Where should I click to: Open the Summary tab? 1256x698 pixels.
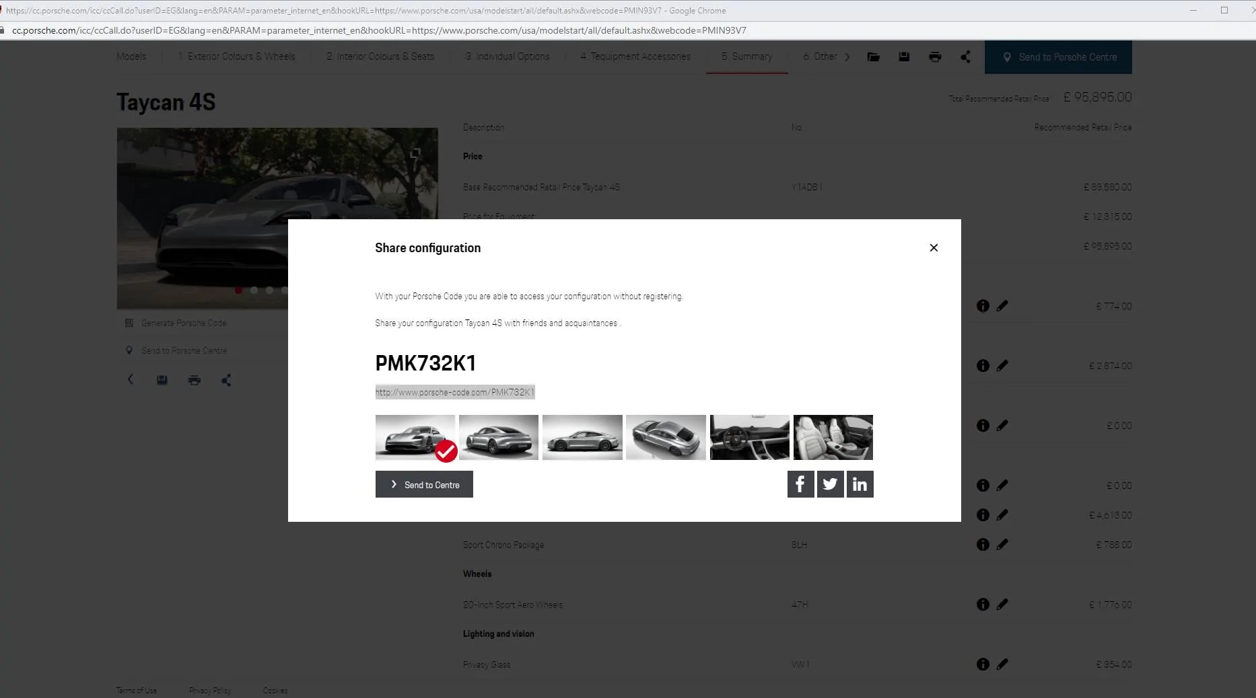click(747, 56)
